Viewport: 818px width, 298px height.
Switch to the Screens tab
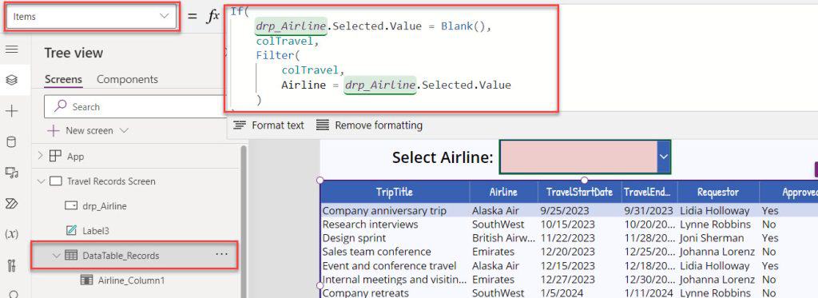[x=63, y=79]
